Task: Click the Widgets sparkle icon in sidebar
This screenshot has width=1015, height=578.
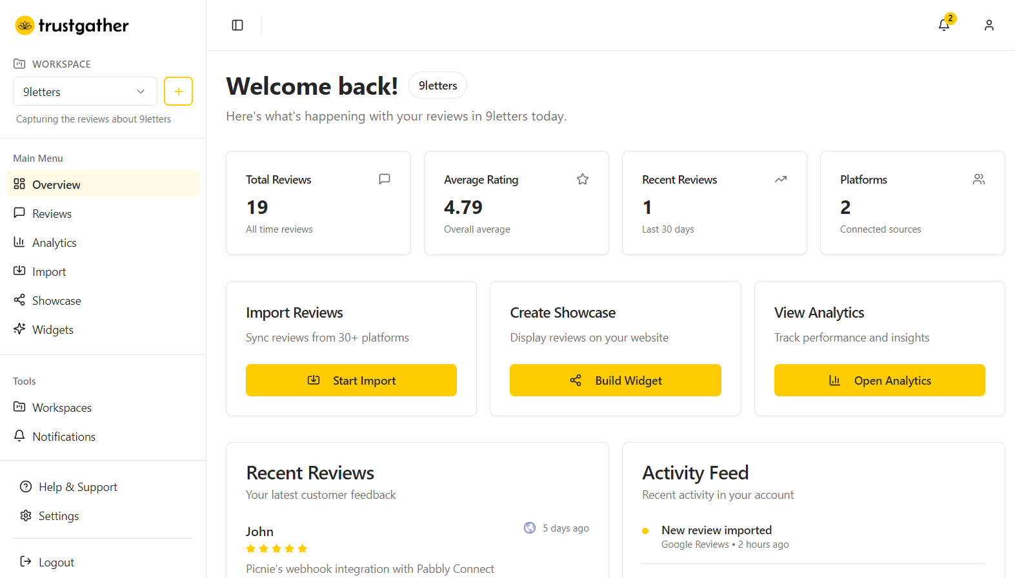Action: pyautogui.click(x=19, y=329)
